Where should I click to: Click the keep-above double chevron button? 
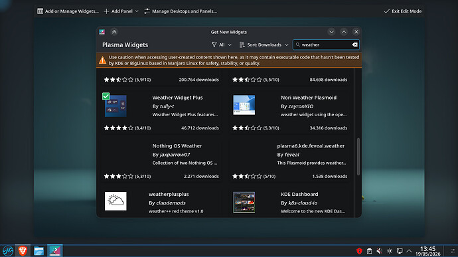(114, 32)
